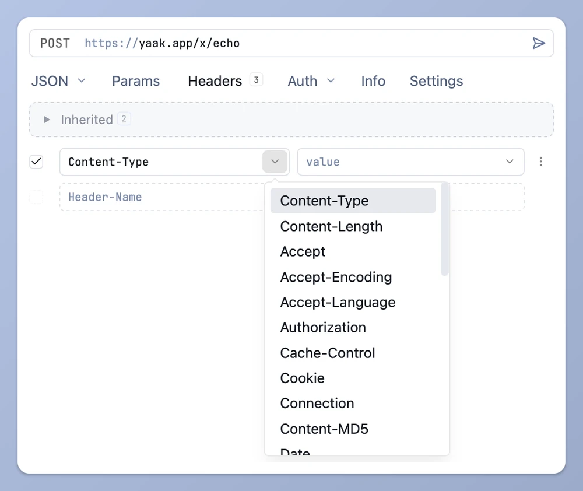
Task: Click the empty Header-Name input
Action: (x=162, y=197)
